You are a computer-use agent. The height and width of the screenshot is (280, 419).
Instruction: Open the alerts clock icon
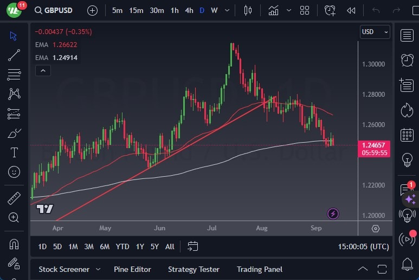tap(407, 59)
